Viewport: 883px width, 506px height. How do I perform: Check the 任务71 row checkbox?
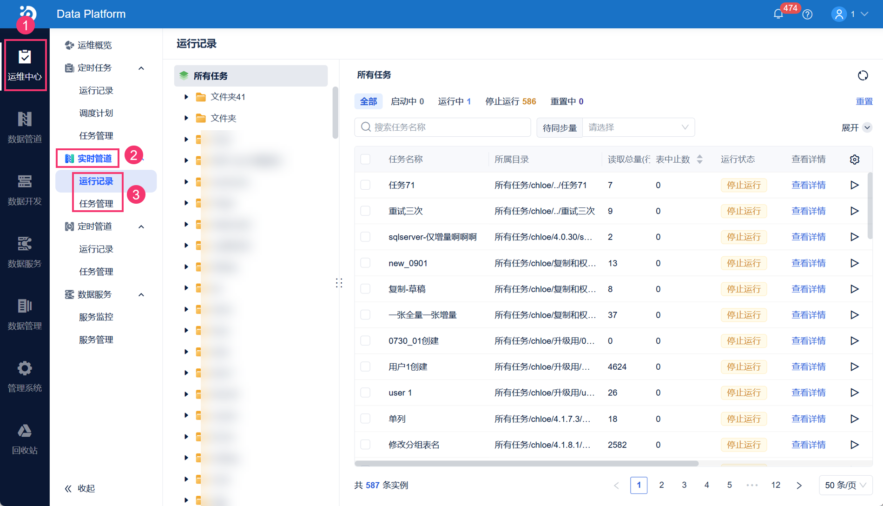365,185
